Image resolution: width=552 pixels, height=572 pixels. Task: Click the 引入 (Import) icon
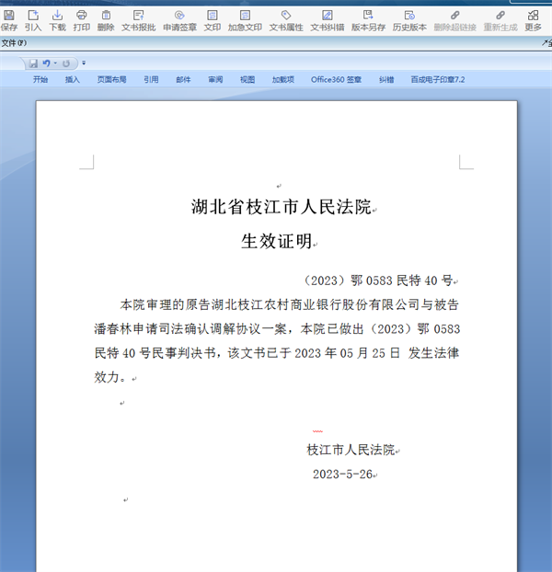click(x=33, y=20)
